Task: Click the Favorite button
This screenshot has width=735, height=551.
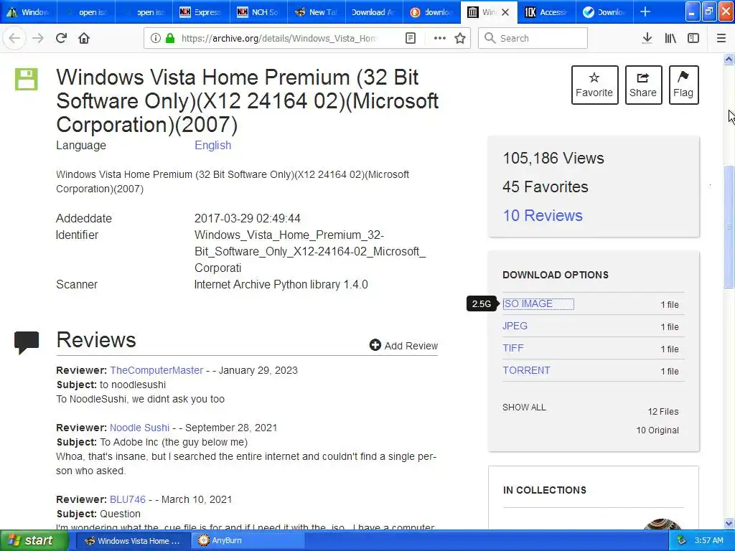Action: (594, 85)
